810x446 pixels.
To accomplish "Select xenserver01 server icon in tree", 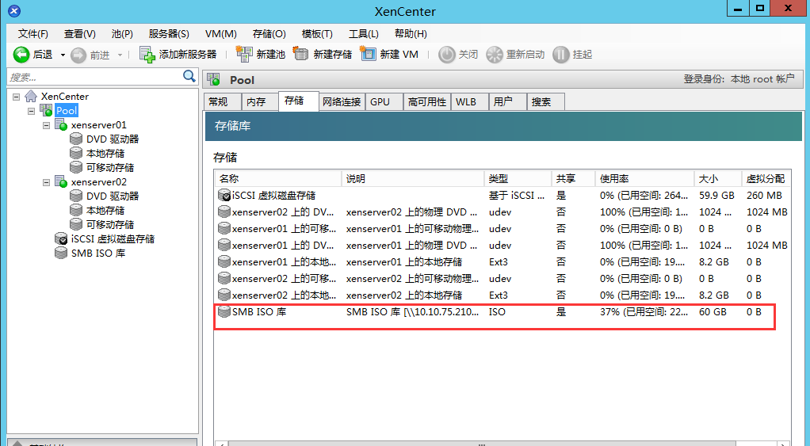I will pyautogui.click(x=61, y=125).
